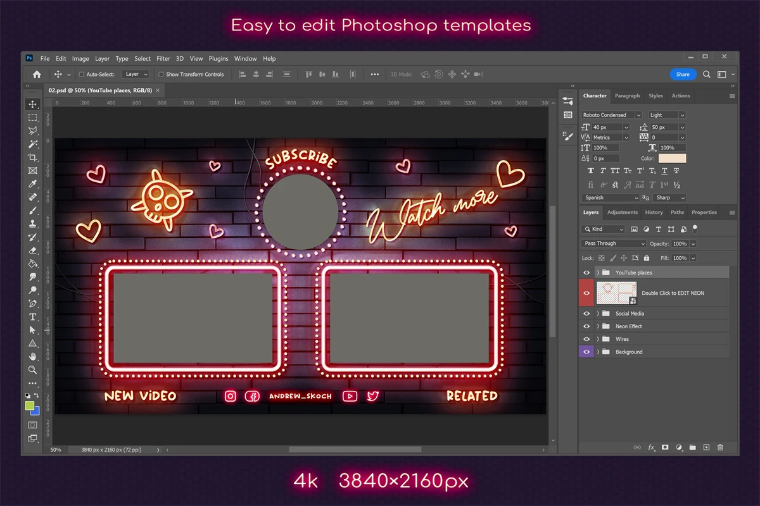Enable the Auto-Select checkbox
Viewport: 760px width, 506px height.
[x=82, y=75]
